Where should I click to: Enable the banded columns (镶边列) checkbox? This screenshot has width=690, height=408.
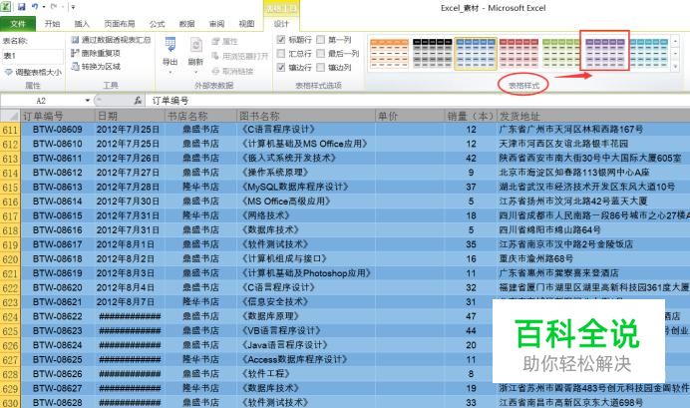coord(321,67)
